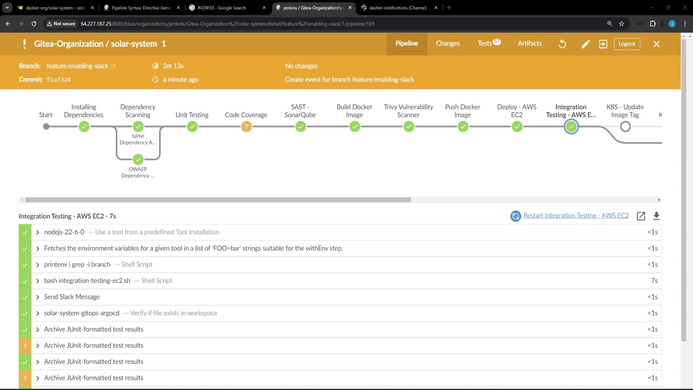Bookmark this page with star icon
Image resolution: width=693 pixels, height=390 pixels.
point(622,24)
